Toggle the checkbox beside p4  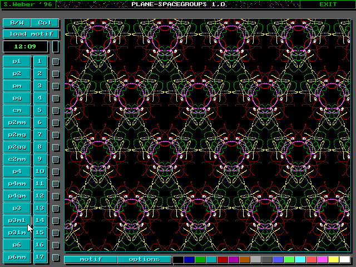click(55, 172)
